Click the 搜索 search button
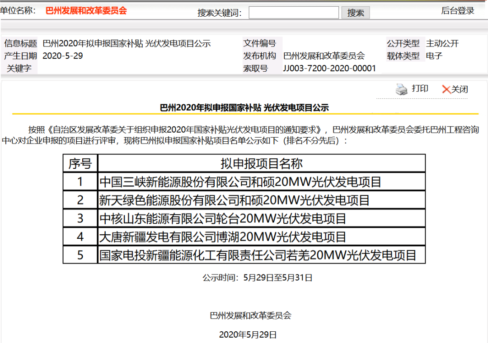Screen dimensions: 488x343 coord(356,13)
